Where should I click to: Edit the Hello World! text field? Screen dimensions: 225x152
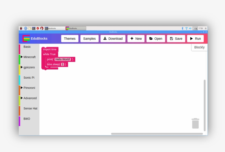pos(63,59)
